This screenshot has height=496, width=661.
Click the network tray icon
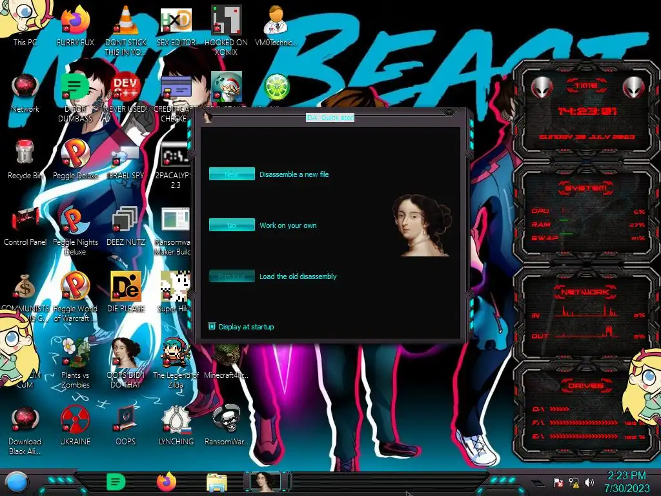(x=574, y=482)
